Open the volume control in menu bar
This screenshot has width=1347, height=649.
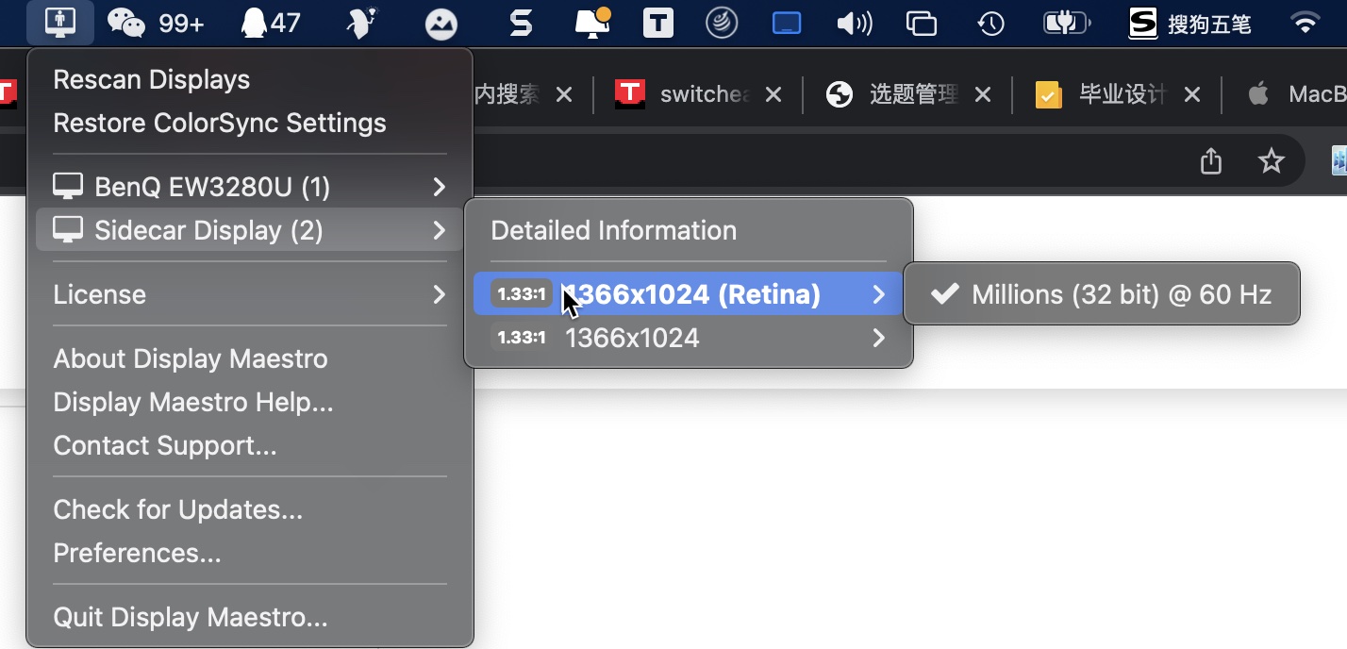click(854, 23)
